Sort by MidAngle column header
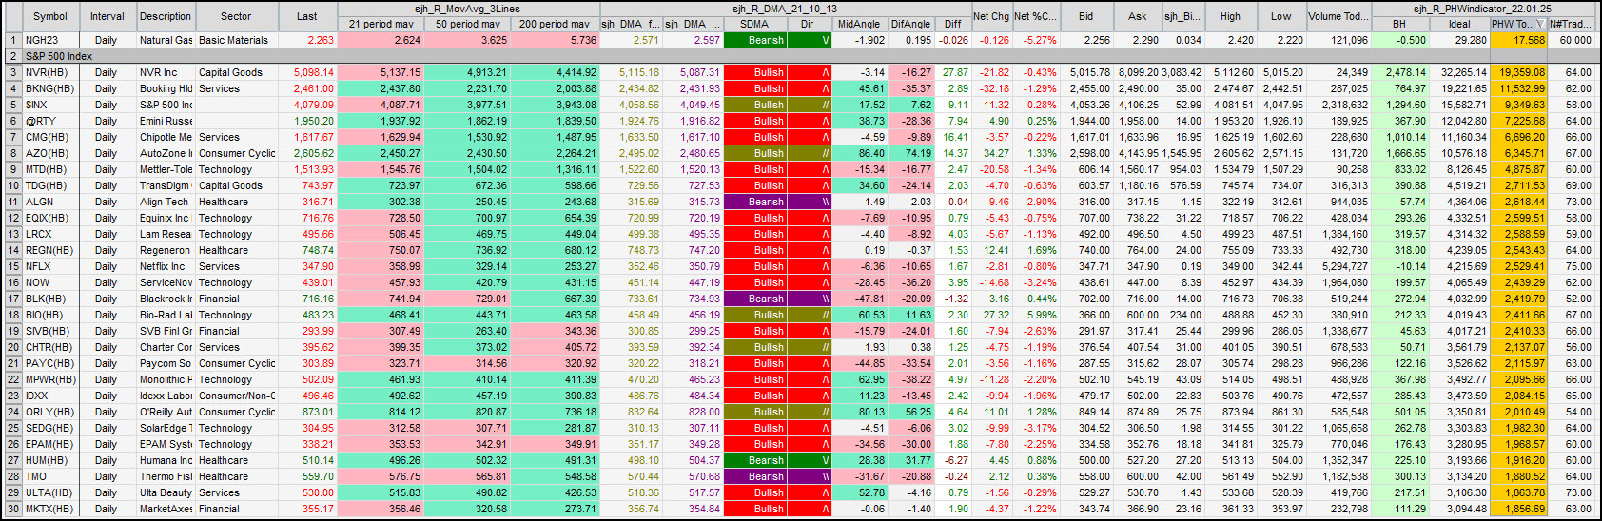1602x521 pixels. (x=859, y=24)
